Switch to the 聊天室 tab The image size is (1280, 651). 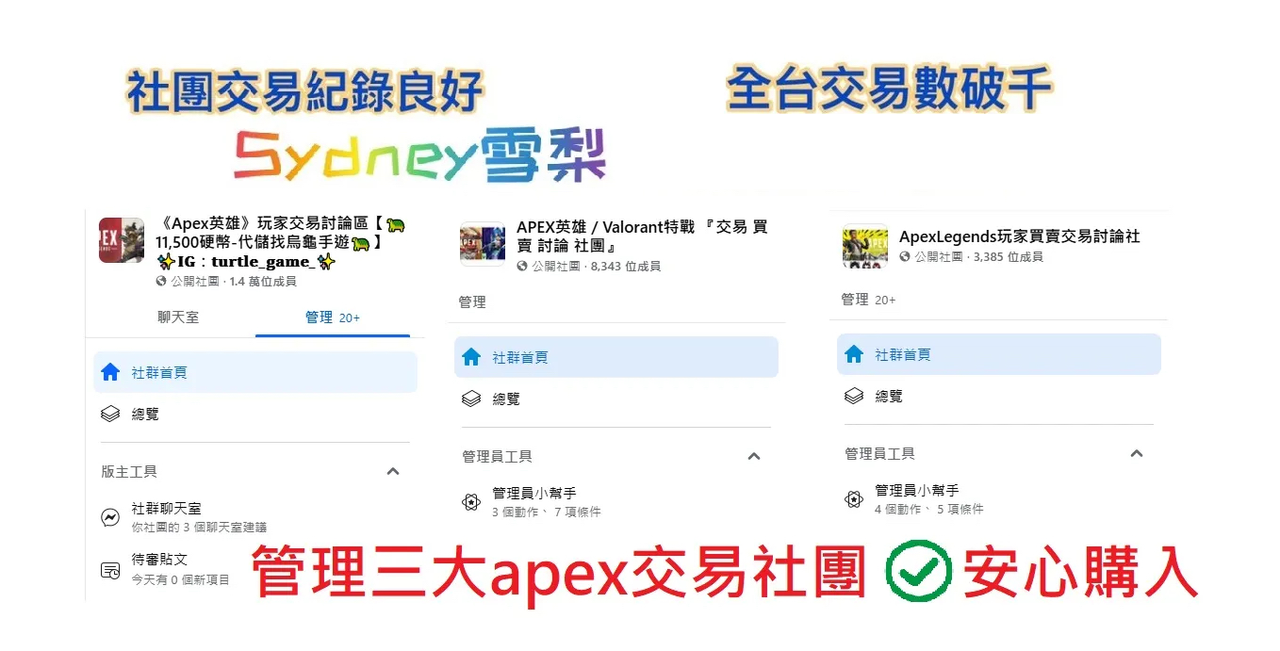[x=178, y=317]
